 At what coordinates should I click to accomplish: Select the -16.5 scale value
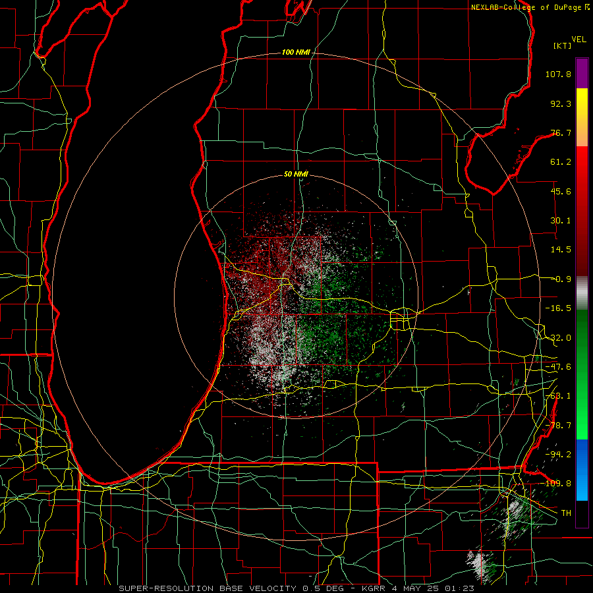[558, 308]
